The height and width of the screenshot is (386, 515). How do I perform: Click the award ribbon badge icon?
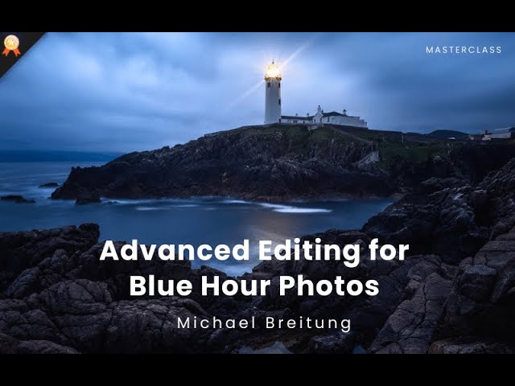11,45
